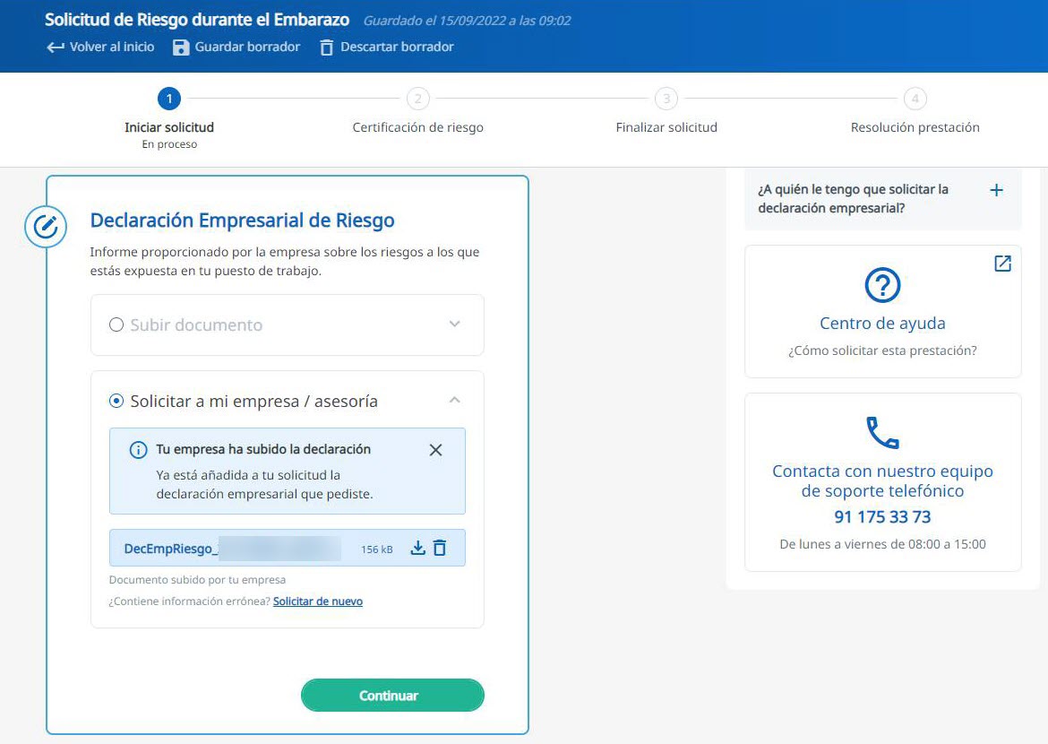Viewport: 1048px width, 744px height.
Task: Click 'Descartar borrador' to discard draft
Action: tap(387, 47)
